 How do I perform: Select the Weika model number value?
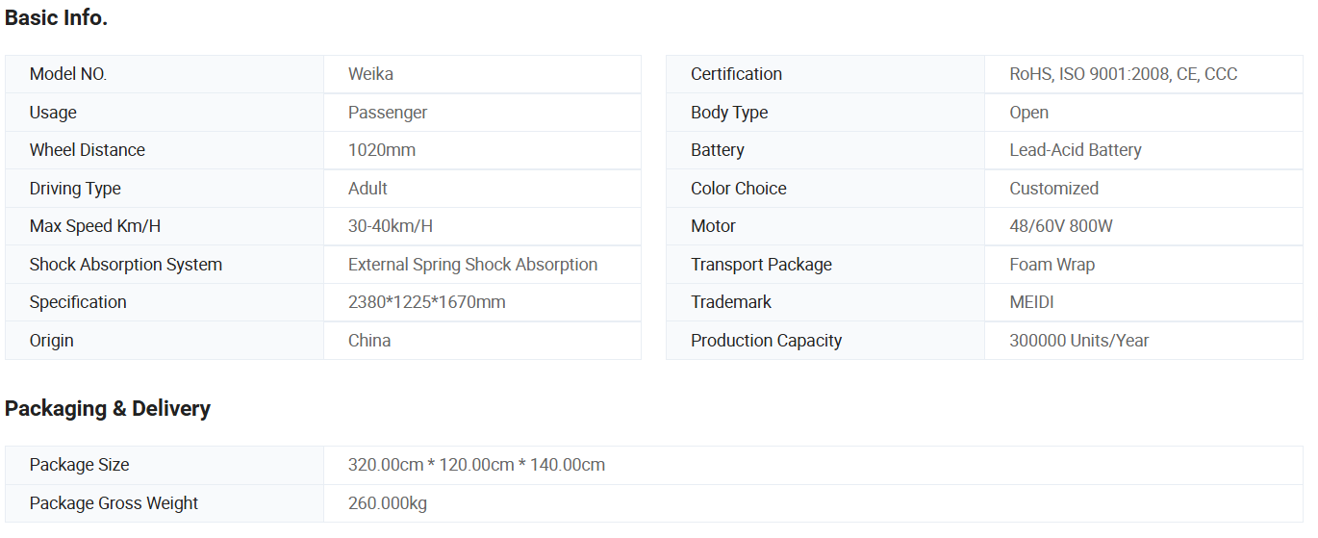click(370, 74)
